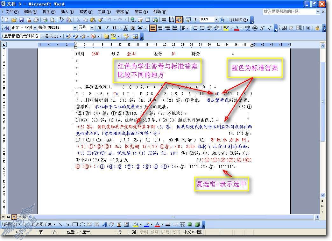332x241 pixels.
Task: Insert WordArt from the drawing toolbar
Action: 104,224
